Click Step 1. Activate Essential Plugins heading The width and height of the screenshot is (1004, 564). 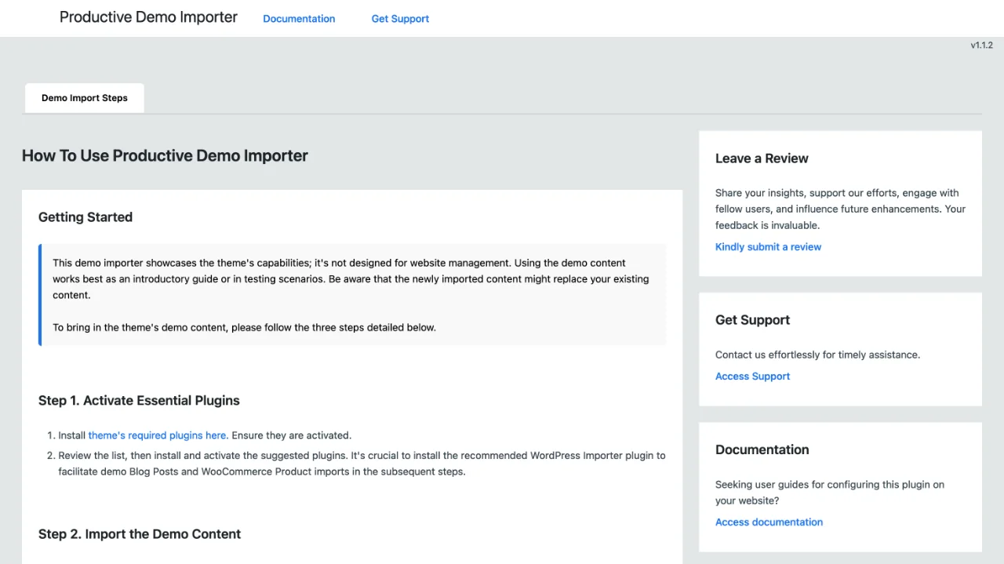click(x=139, y=401)
